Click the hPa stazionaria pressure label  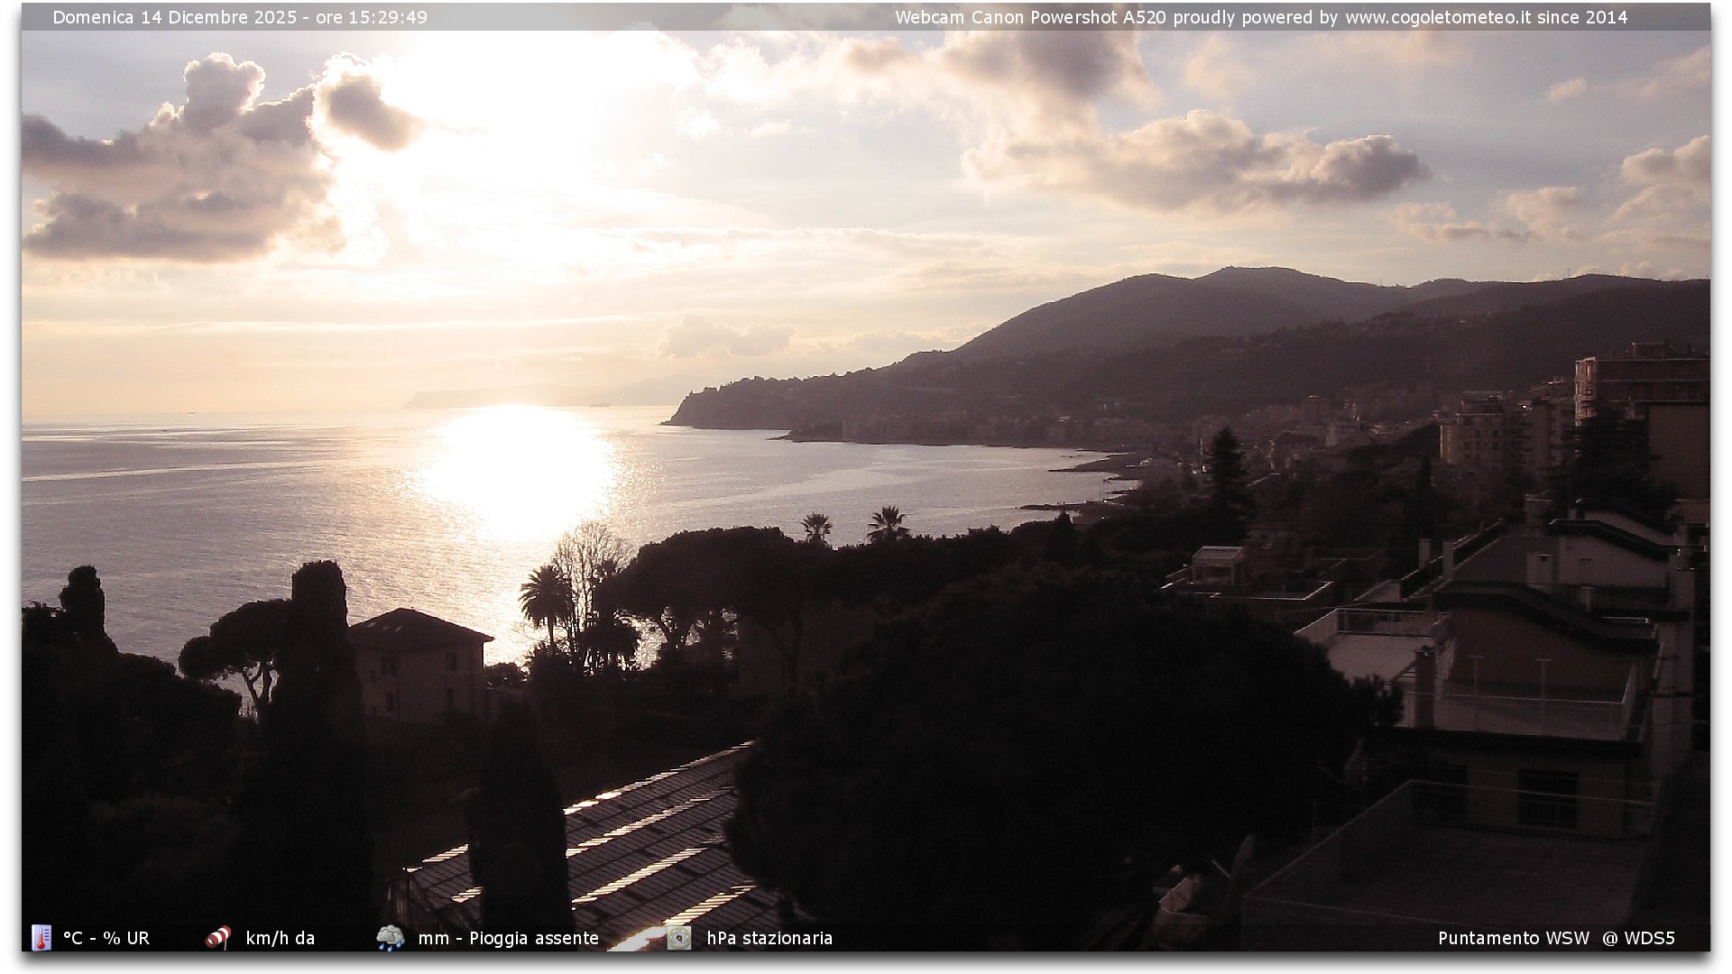(x=769, y=938)
